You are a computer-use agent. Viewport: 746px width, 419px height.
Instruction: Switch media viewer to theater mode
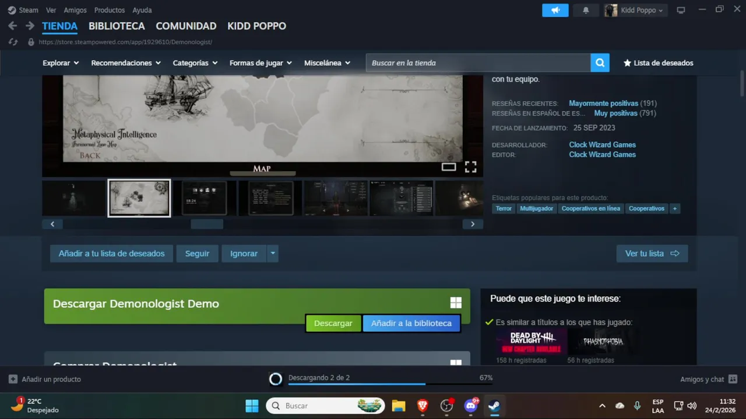(x=449, y=167)
